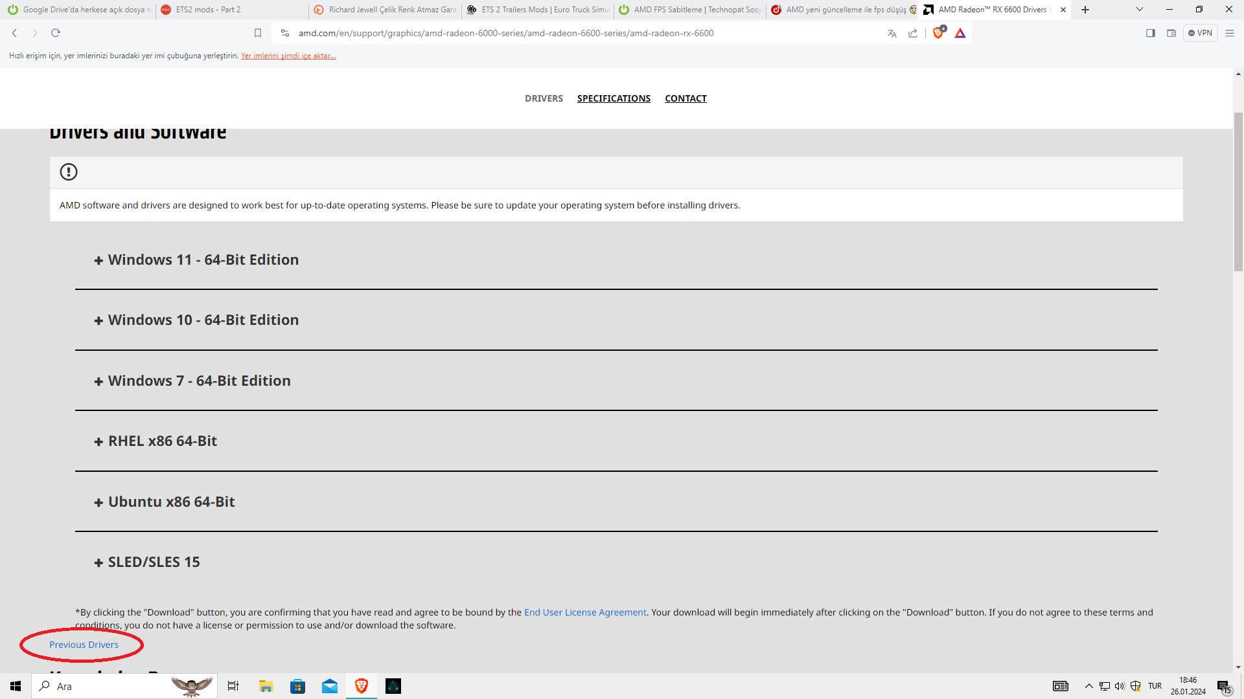Click the translate page icon
The height and width of the screenshot is (699, 1244).
(892, 33)
